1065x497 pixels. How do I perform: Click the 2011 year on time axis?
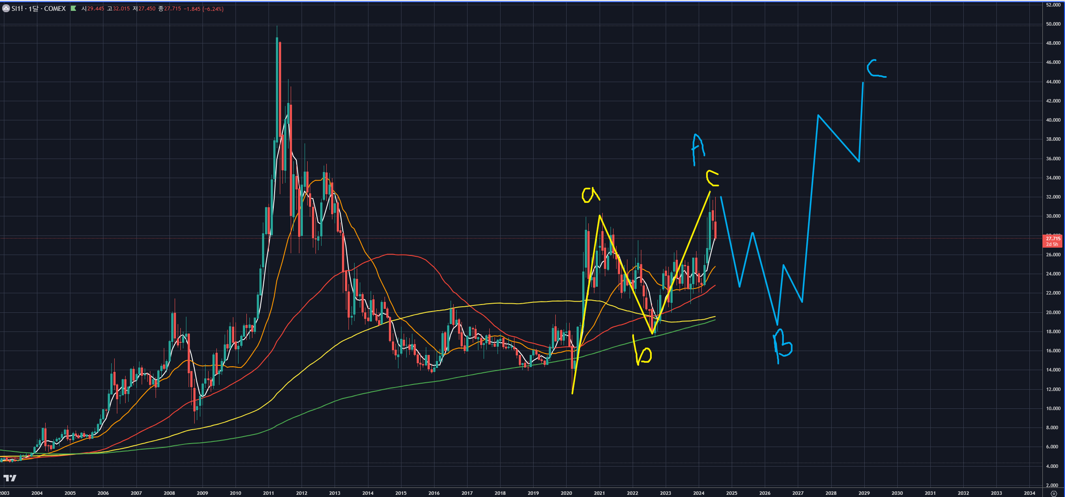pyautogui.click(x=269, y=493)
